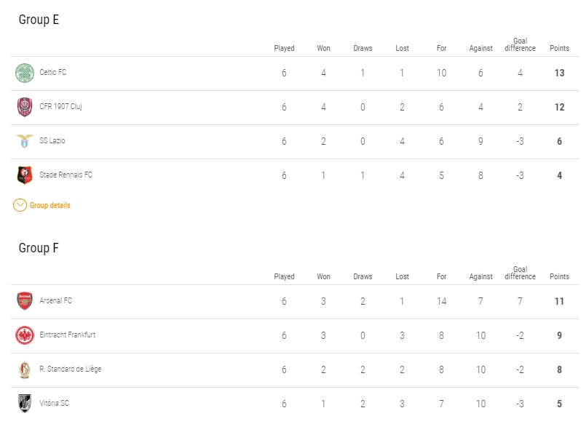Click the Celtic FC club crest
The width and height of the screenshot is (581, 424).
pos(25,73)
